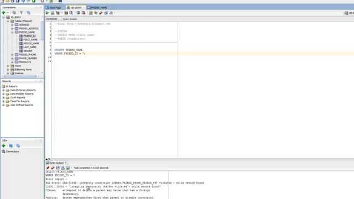Click the SQL Tuning Advisor icon
Image resolution: width=354 pixels, height=199 pixels.
tap(71, 13)
